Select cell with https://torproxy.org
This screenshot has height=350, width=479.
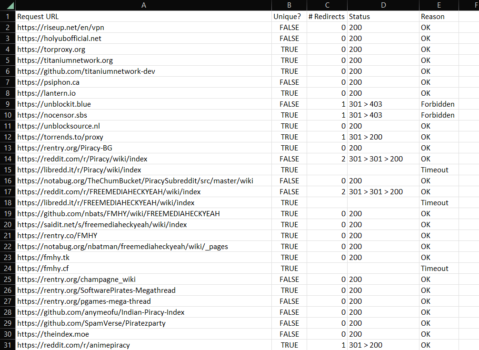pos(144,50)
